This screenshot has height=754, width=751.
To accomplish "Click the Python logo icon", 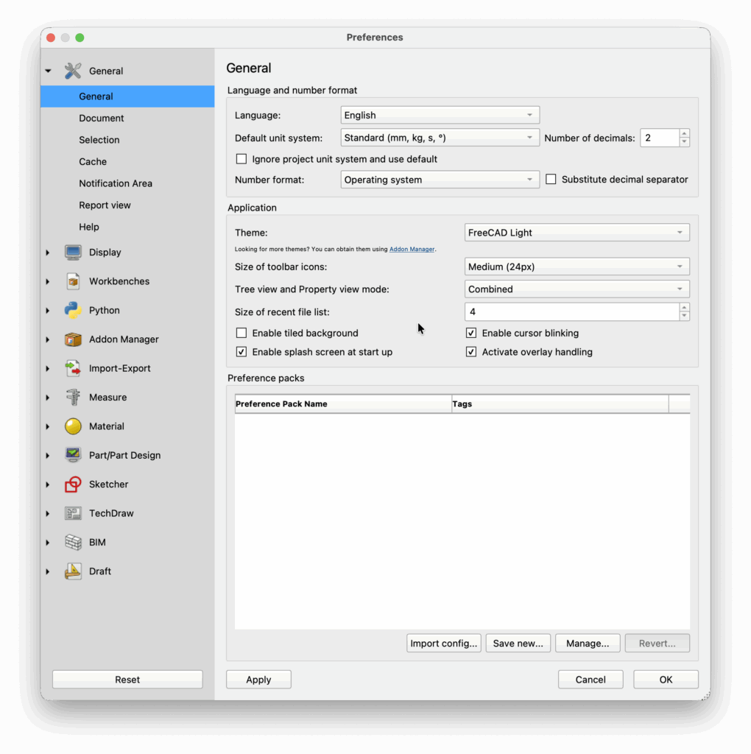I will point(73,311).
